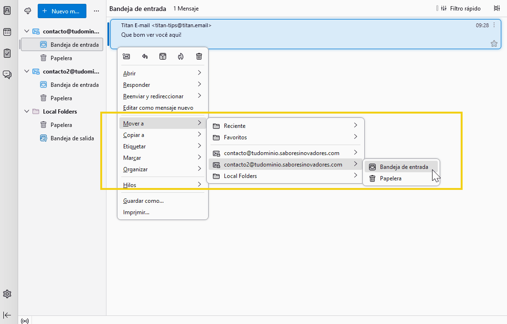
Task: Collapse the contacto2@tudomin... account tree
Action: (27, 72)
